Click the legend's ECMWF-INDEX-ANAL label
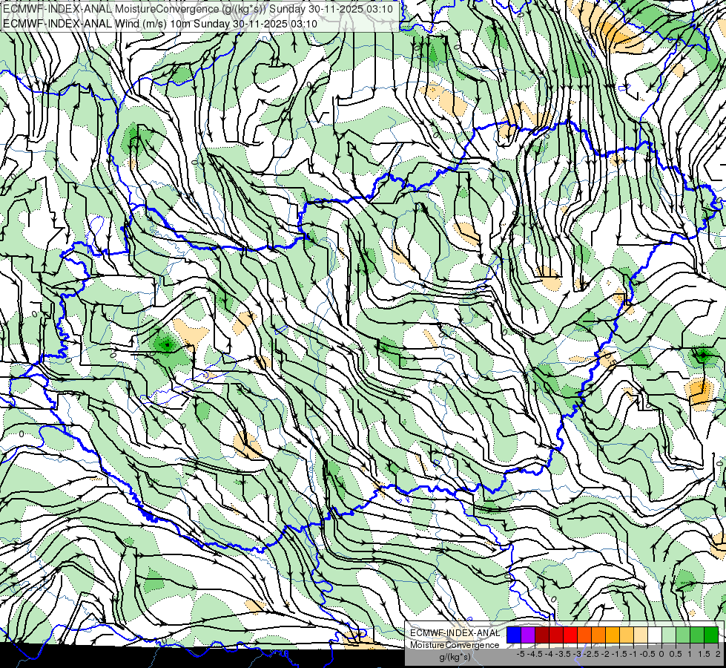Image resolution: width=726 pixels, height=668 pixels. tap(455, 633)
